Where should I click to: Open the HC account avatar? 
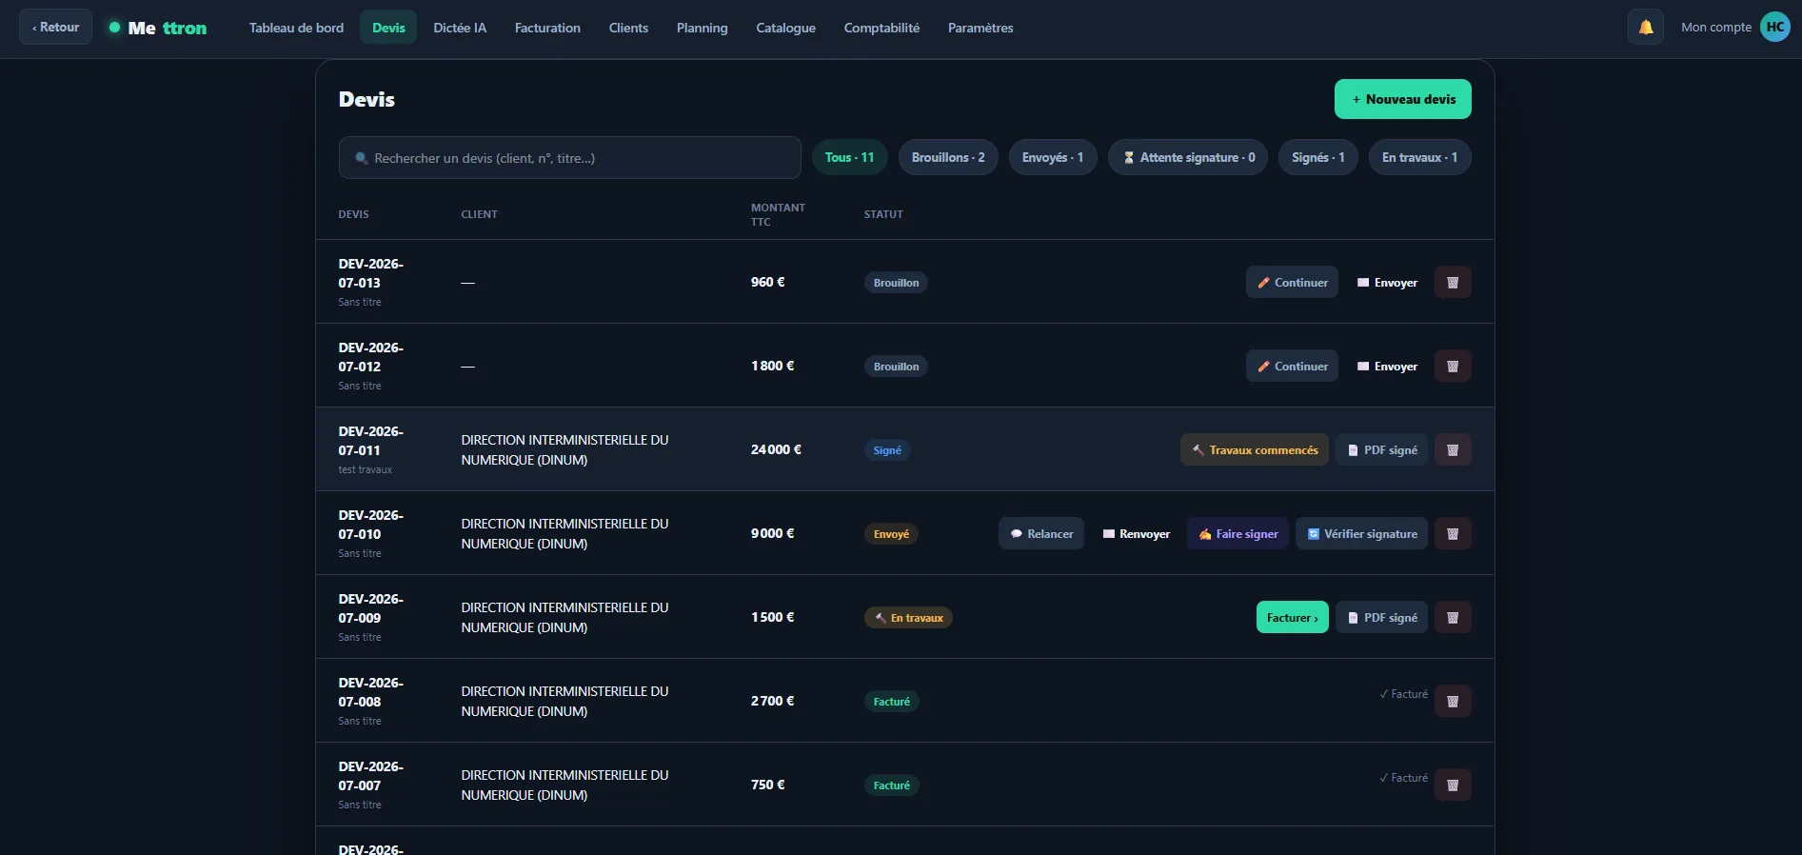[x=1774, y=27]
